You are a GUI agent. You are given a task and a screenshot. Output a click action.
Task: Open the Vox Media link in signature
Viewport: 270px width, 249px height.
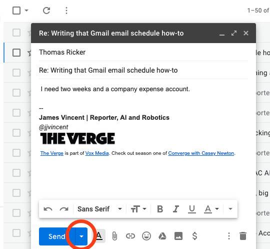click(97, 153)
